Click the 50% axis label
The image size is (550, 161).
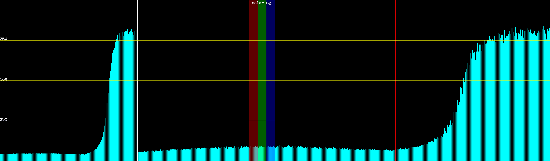3,79
